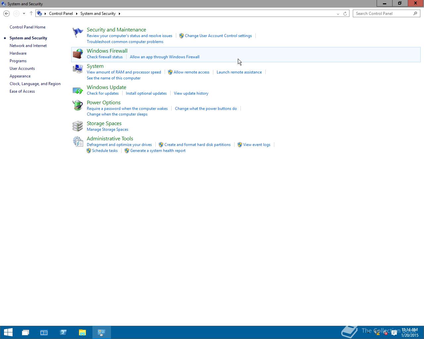Click Require a password when the computer wakes

click(127, 109)
